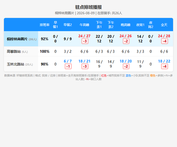The width and height of the screenshot is (177, 147).
Task: Click the 红色 legend word in footer
Action: point(104,75)
